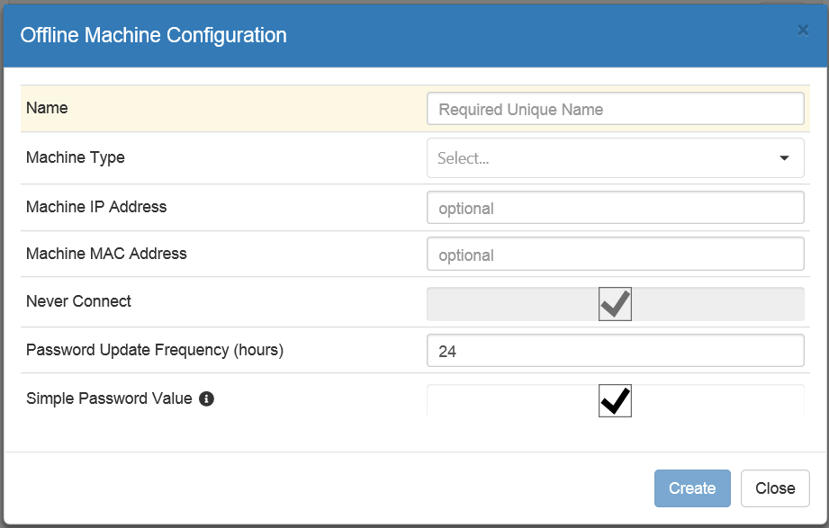Open the Machine Type dropdown
The width and height of the screenshot is (829, 528).
(x=616, y=158)
